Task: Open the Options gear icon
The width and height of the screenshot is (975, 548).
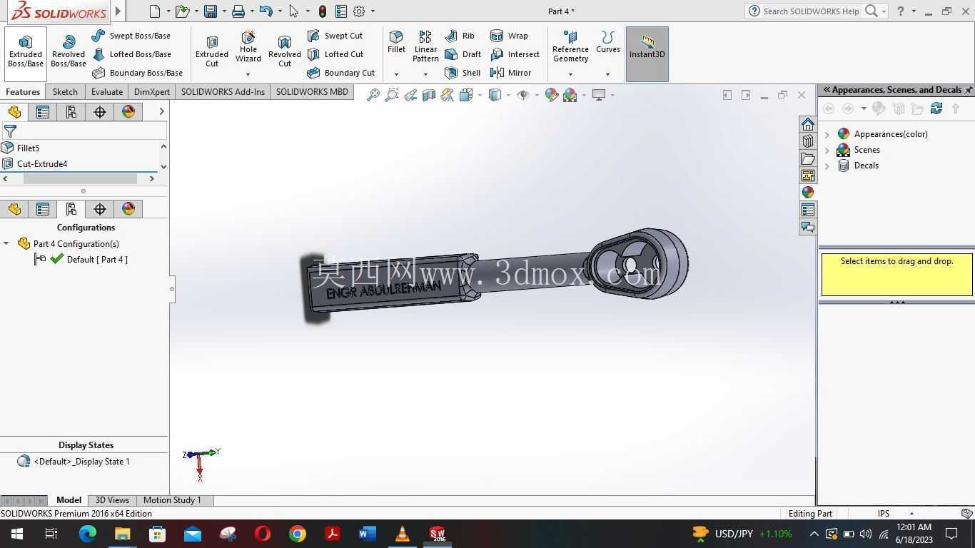Action: [x=359, y=11]
